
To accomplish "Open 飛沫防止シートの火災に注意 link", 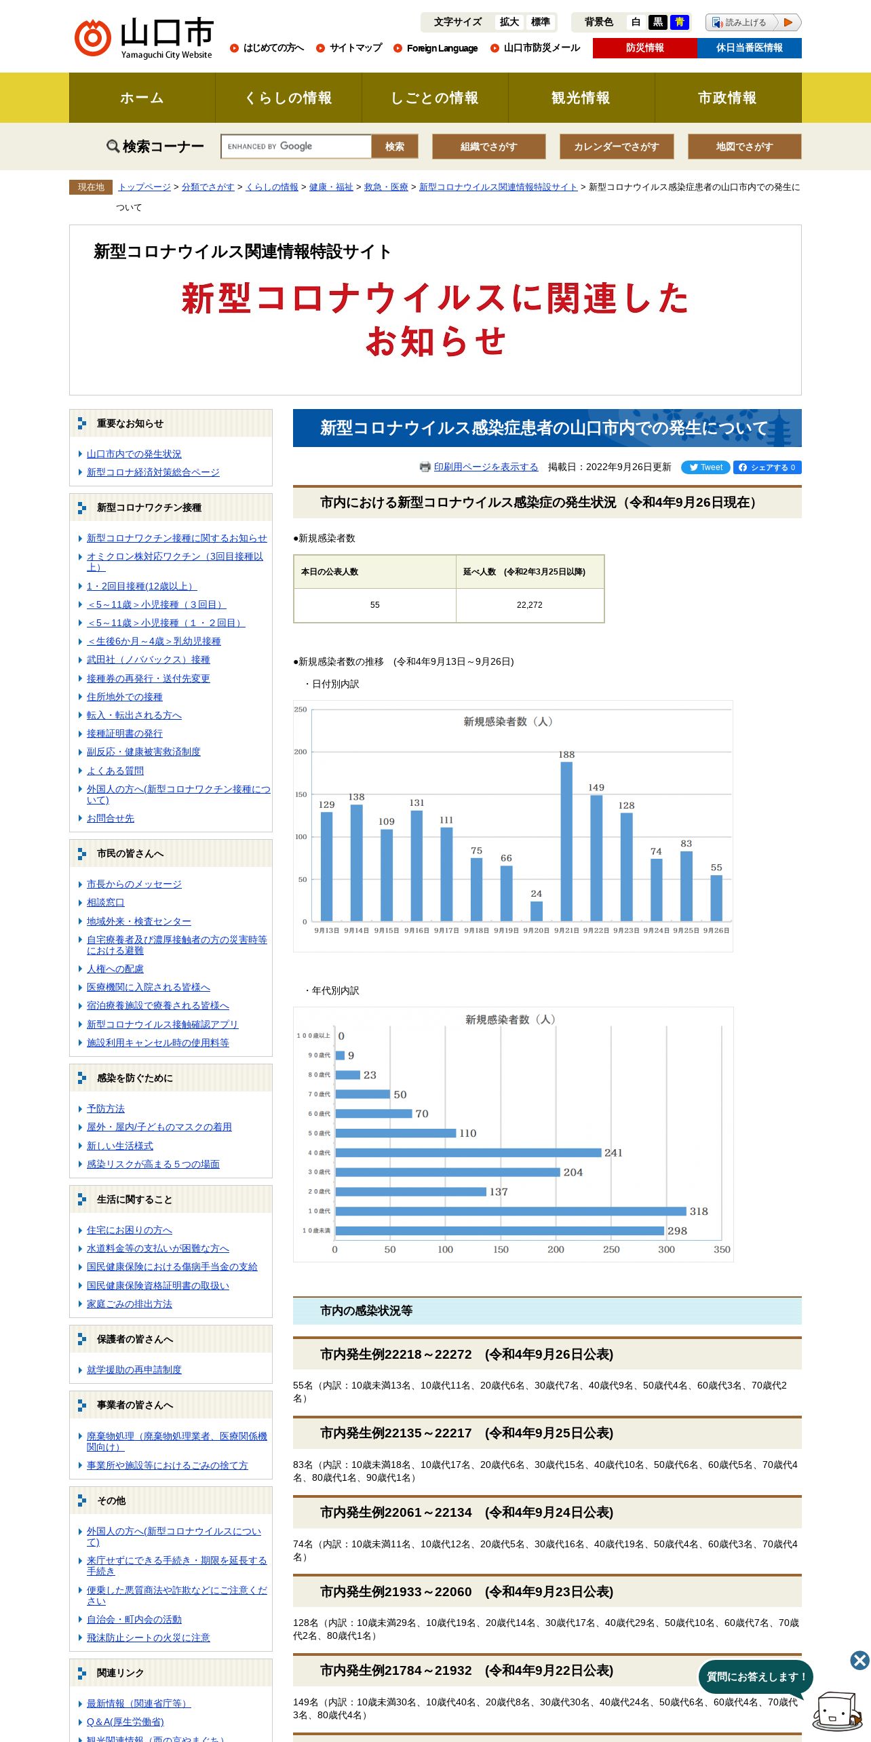I will click(149, 1638).
